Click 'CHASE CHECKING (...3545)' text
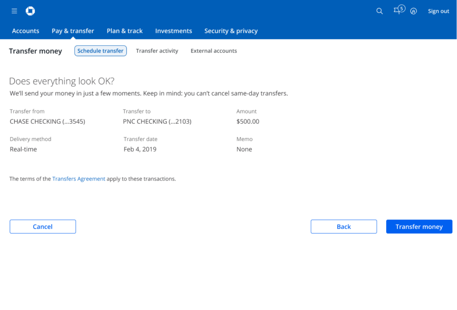 [47, 122]
